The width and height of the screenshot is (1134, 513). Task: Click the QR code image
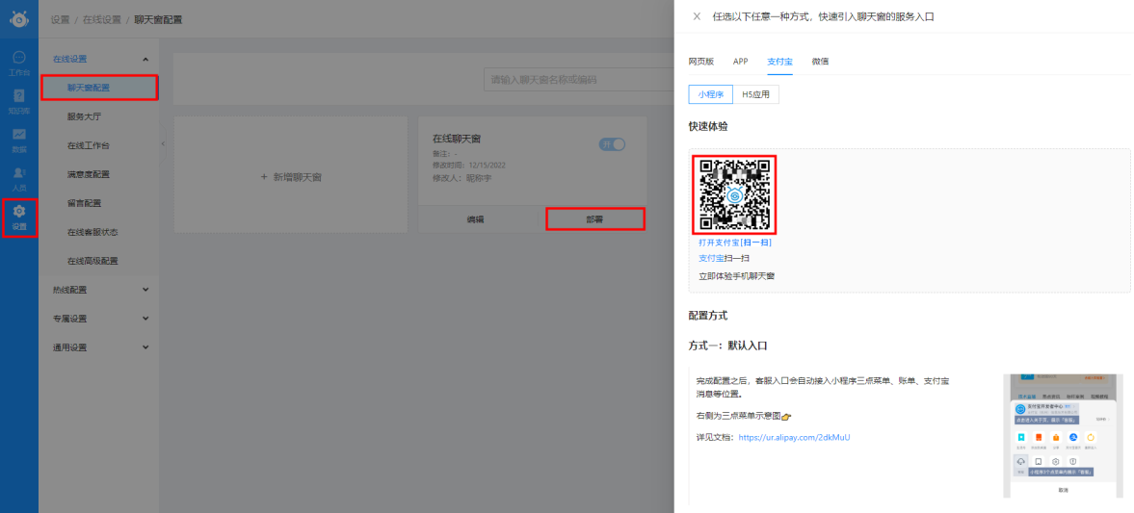(x=734, y=194)
